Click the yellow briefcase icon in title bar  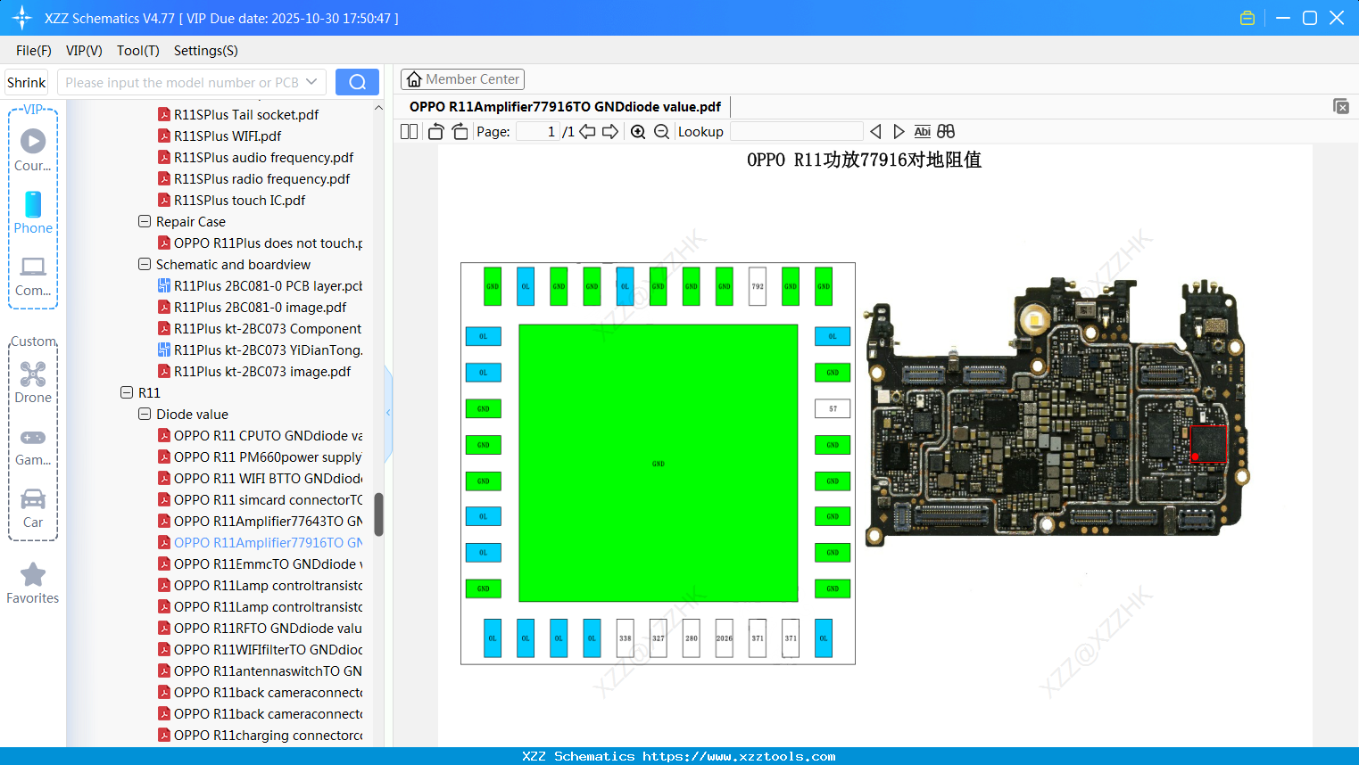point(1247,17)
